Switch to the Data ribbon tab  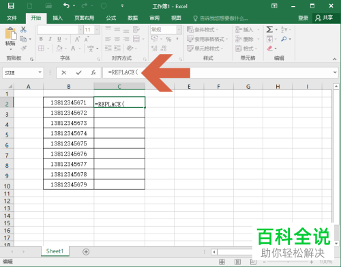(x=132, y=18)
